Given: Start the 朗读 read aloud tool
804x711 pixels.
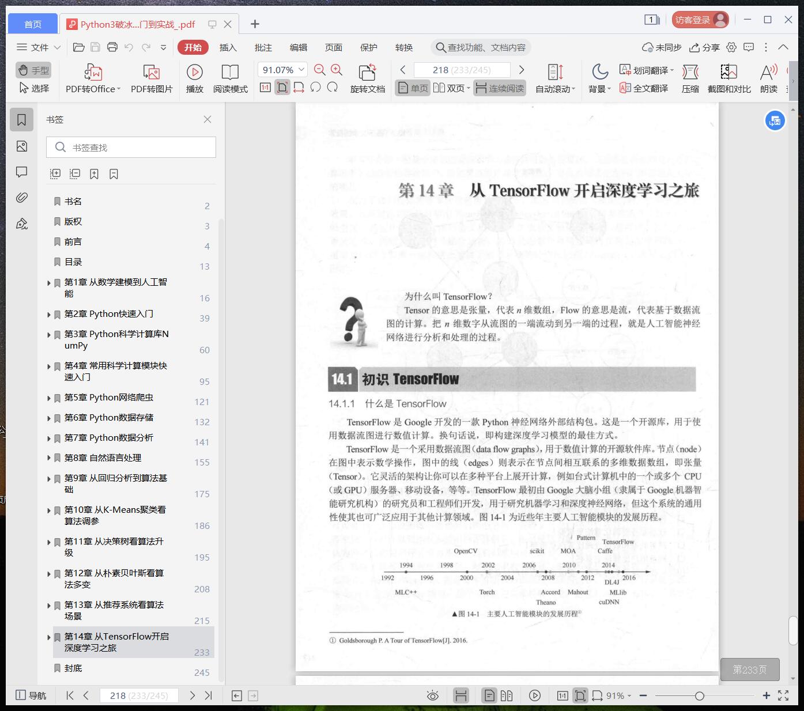Looking at the screenshot, I should coord(769,79).
